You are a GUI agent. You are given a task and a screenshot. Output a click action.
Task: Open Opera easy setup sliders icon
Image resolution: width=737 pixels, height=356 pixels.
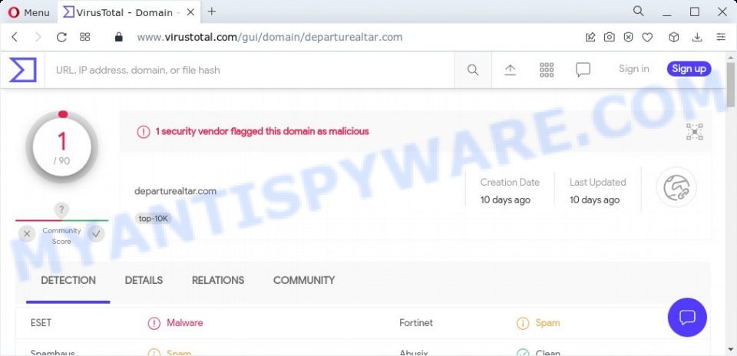click(x=721, y=37)
